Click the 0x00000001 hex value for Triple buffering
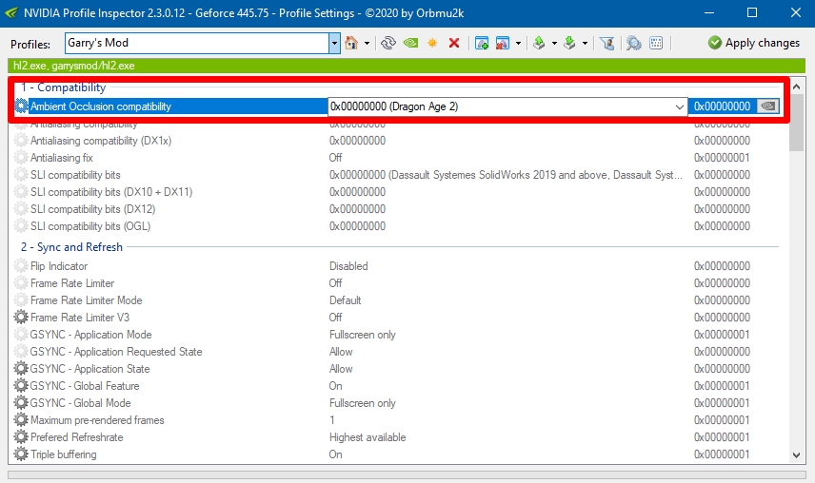 [x=722, y=454]
